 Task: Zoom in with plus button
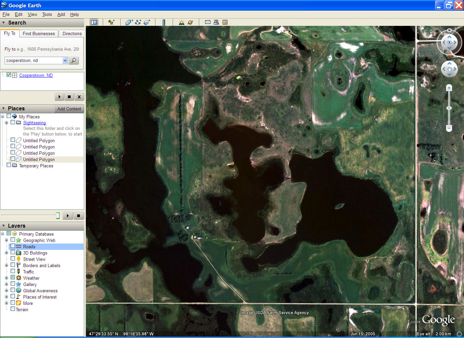click(449, 88)
